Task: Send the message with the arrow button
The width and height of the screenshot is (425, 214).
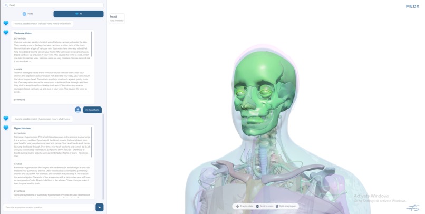Action: tap(100, 207)
